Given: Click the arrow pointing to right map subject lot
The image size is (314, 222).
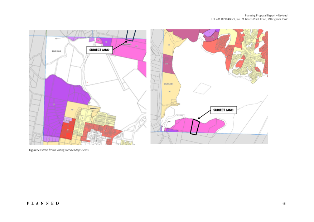Looking at the screenshot, I should (x=204, y=115).
